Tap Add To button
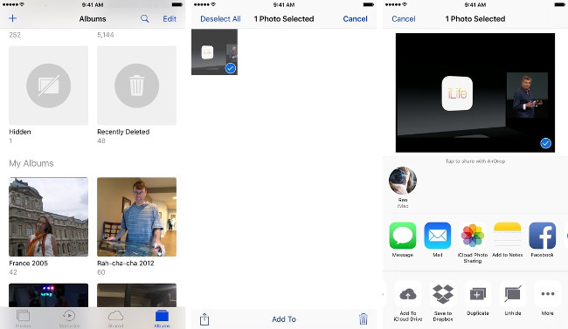The image size is (568, 329). (x=284, y=319)
